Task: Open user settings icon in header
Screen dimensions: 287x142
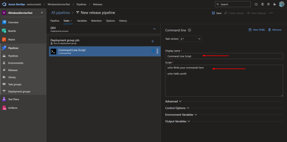Action: click(x=274, y=4)
